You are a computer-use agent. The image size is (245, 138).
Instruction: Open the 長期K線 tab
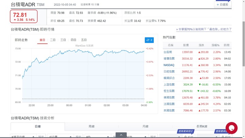(x=202, y=126)
